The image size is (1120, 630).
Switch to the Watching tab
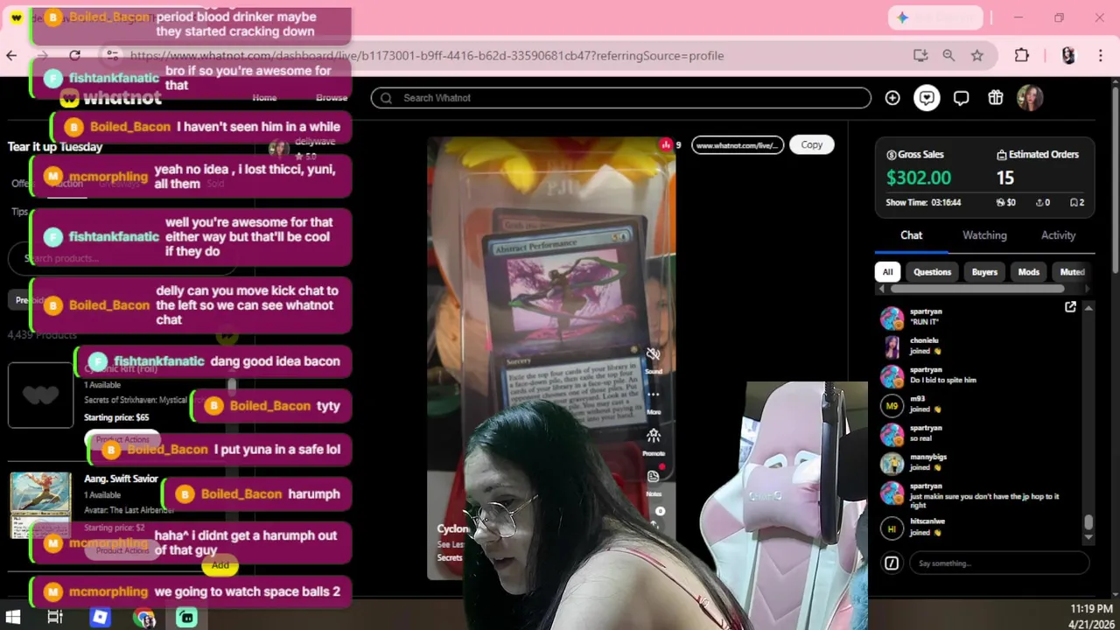984,235
